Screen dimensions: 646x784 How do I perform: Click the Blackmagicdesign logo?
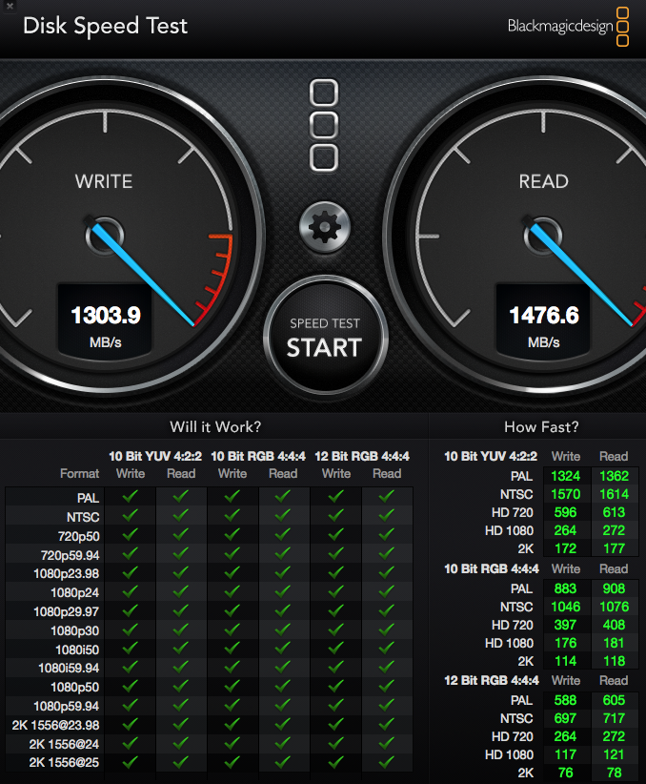568,26
